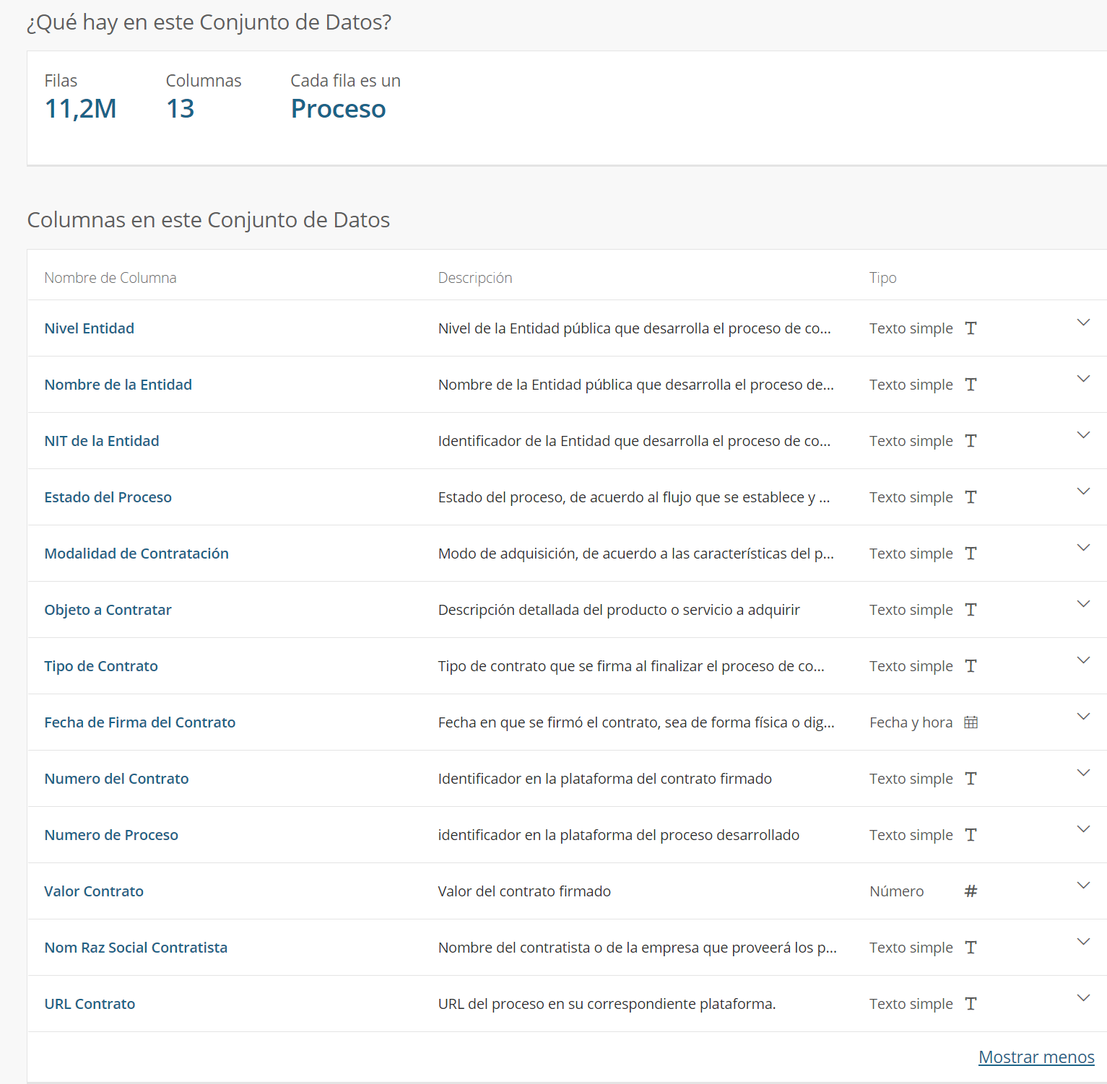Click the Descripción column header
1107x1084 pixels.
tap(474, 277)
